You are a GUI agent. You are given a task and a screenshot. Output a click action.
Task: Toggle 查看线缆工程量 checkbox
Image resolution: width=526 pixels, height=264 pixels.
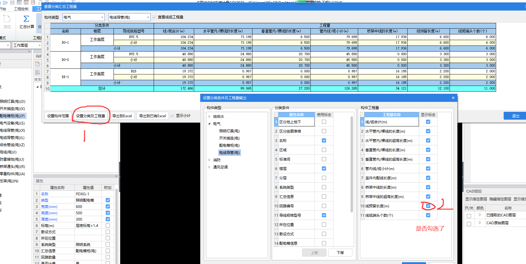pyautogui.click(x=154, y=17)
